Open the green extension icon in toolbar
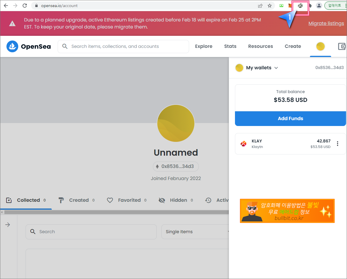 click(x=281, y=6)
